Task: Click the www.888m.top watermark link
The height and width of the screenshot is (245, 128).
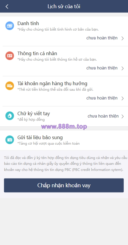Action: click(64, 126)
